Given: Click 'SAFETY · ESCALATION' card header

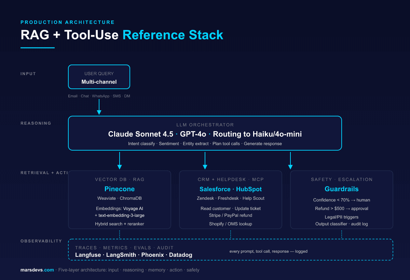Looking at the screenshot, I should (342, 180).
